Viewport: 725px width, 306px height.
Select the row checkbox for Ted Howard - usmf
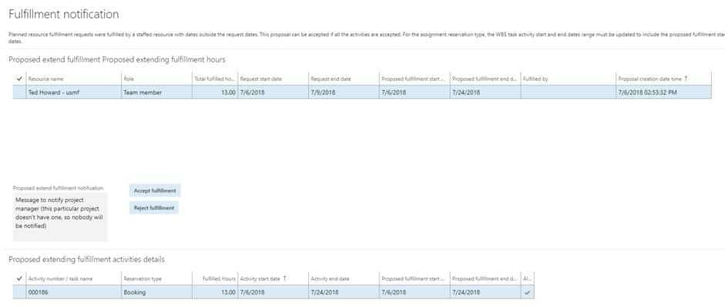pyautogui.click(x=19, y=92)
